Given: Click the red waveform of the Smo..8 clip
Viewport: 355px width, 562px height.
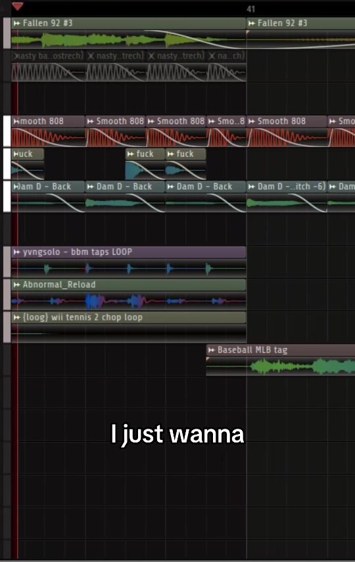Looking at the screenshot, I should (x=227, y=138).
